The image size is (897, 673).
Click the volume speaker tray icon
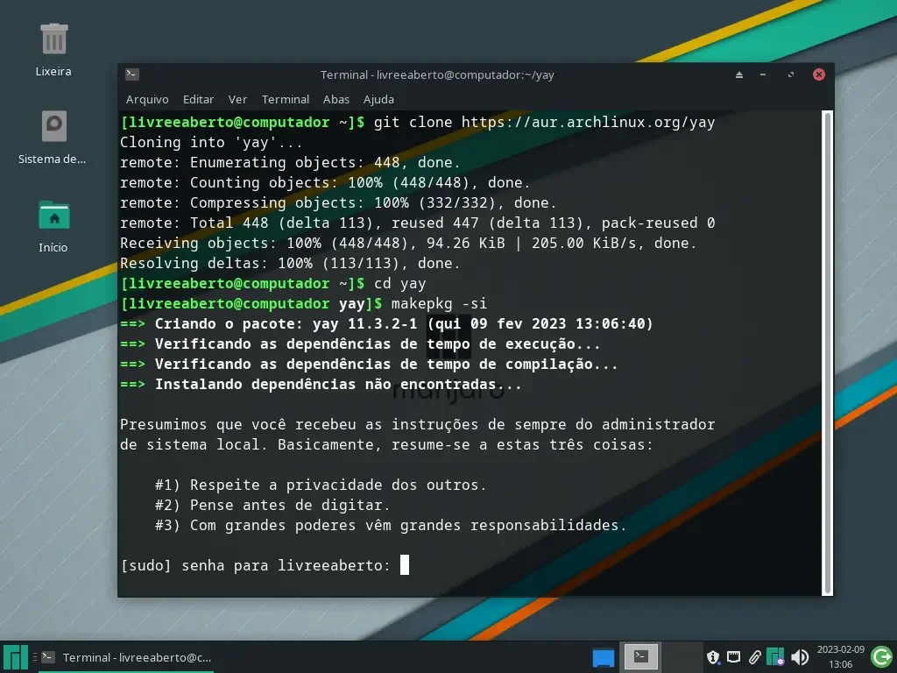click(800, 657)
